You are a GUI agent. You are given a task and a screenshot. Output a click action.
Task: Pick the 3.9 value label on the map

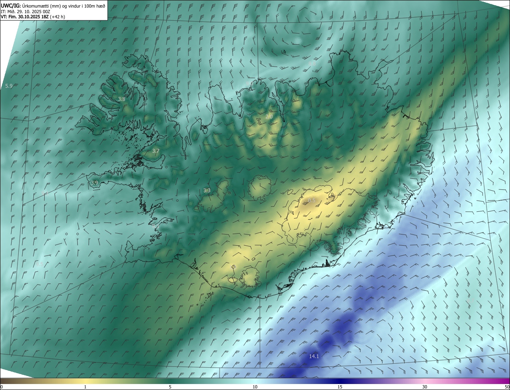point(94,183)
